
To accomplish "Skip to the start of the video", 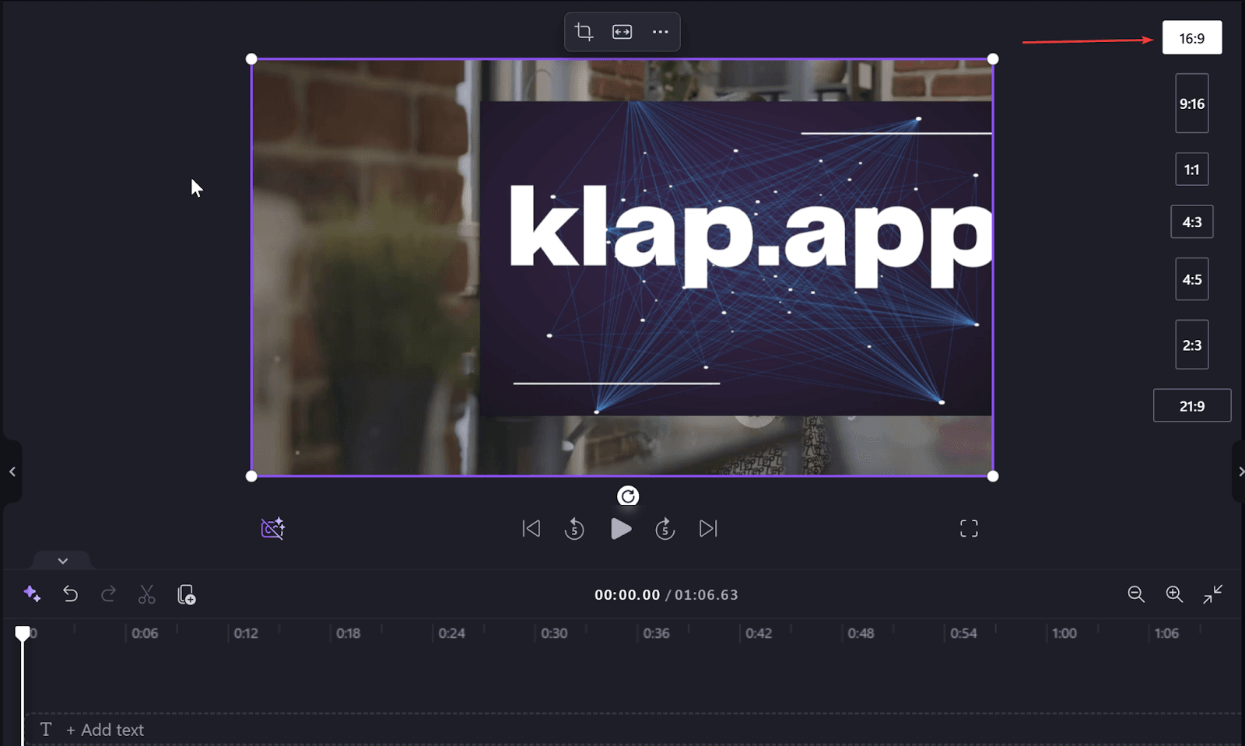I will click(x=531, y=529).
